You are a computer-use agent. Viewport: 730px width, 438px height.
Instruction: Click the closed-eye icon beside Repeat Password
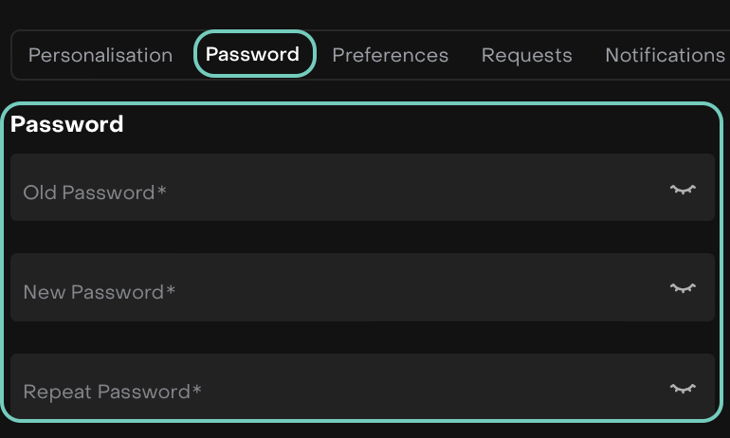click(x=683, y=388)
